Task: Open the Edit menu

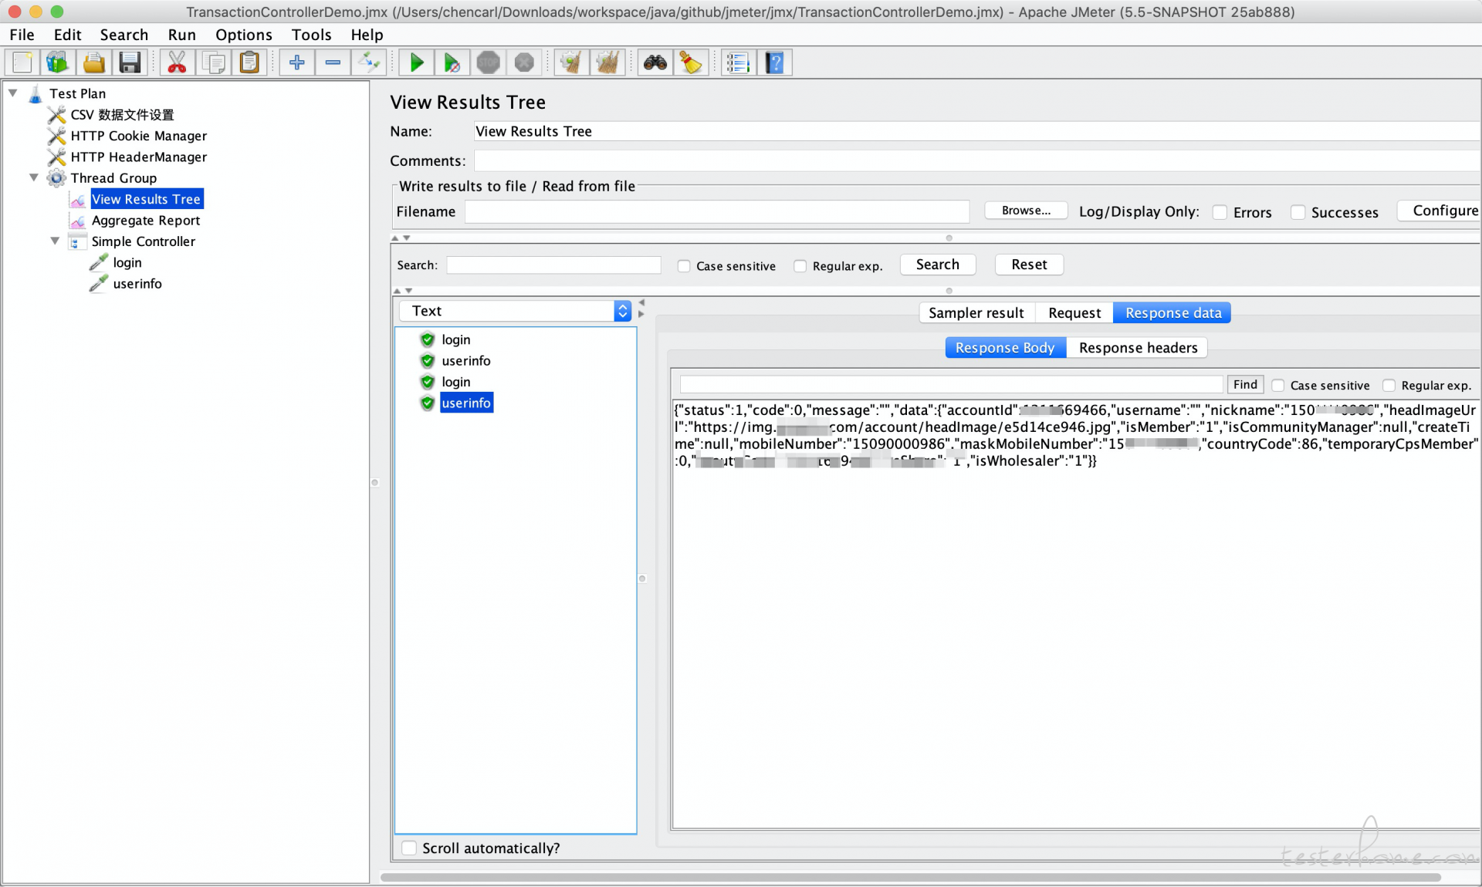Action: coord(67,35)
